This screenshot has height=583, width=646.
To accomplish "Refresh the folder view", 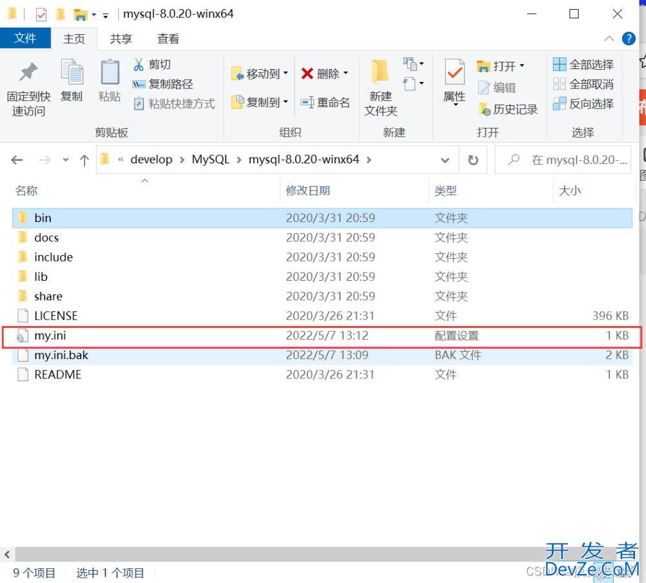I will coord(473,159).
